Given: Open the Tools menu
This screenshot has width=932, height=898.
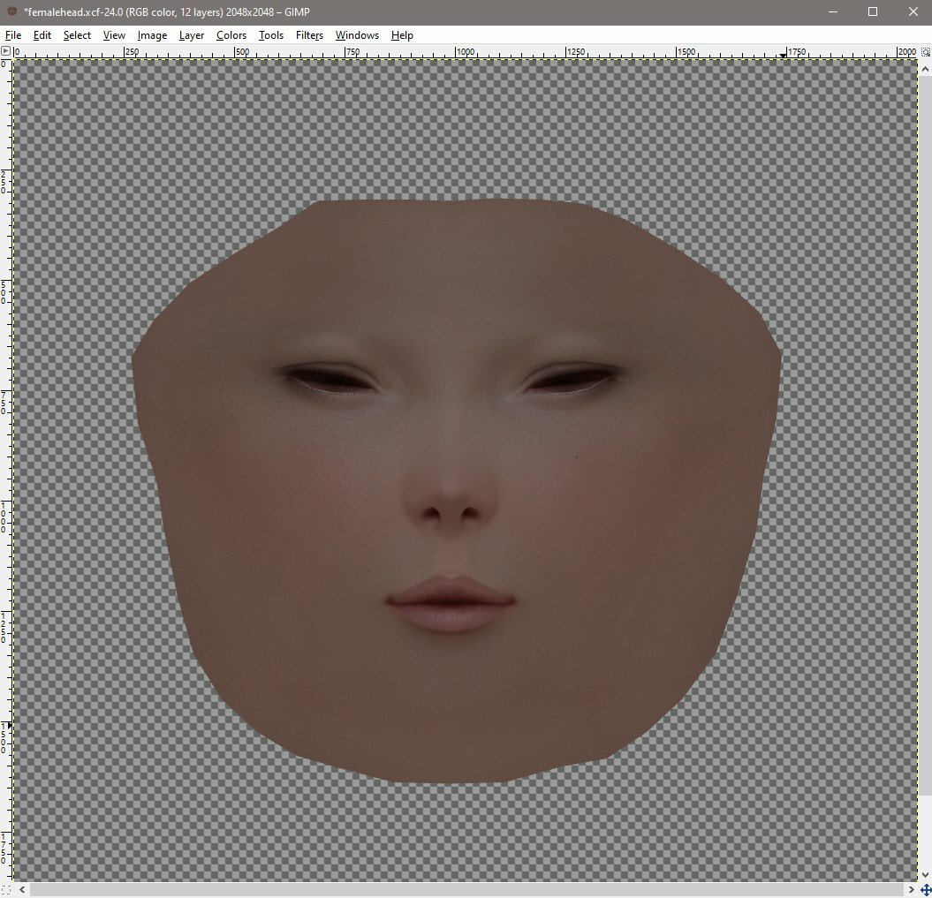Looking at the screenshot, I should click(271, 35).
